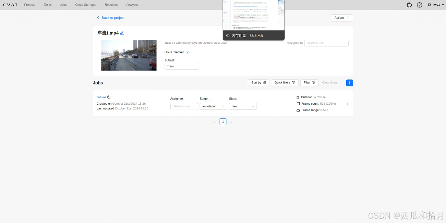Open the lwy1 user menu
Screen dimensions: 446x223
click(x=434, y=5)
